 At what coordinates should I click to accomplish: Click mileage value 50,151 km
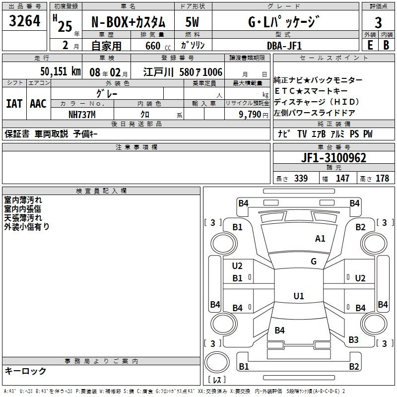[x=61, y=71]
